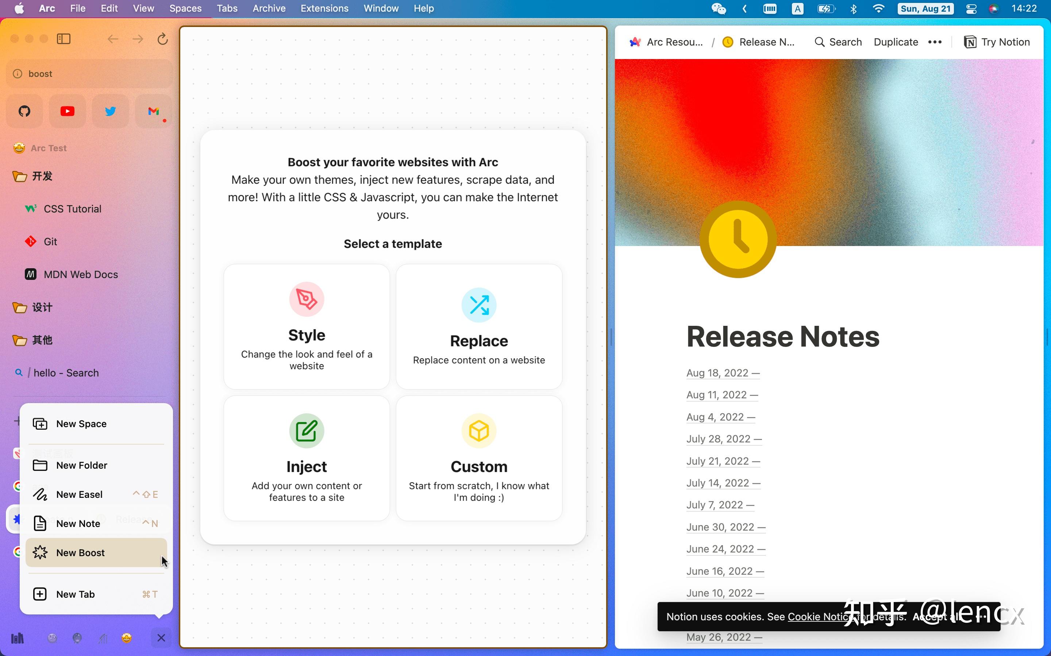Open macOS Control Center in the menu bar
The image size is (1051, 656).
(x=971, y=8)
